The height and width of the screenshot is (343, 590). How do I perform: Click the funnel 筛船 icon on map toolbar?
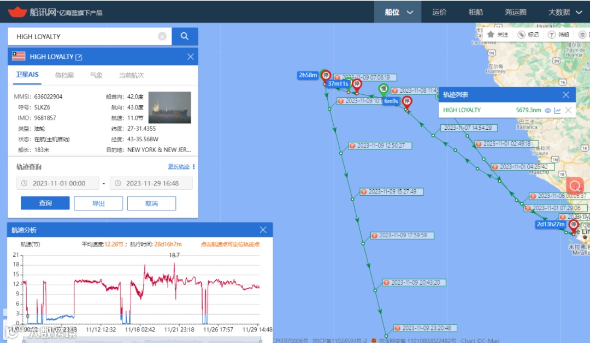(552, 34)
